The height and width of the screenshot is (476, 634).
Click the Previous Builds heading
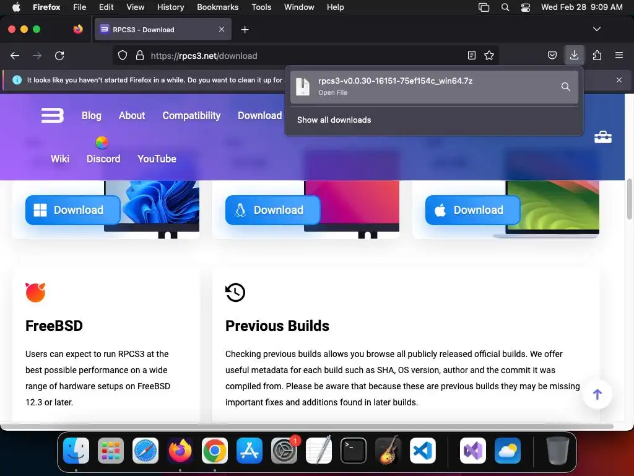coord(277,325)
